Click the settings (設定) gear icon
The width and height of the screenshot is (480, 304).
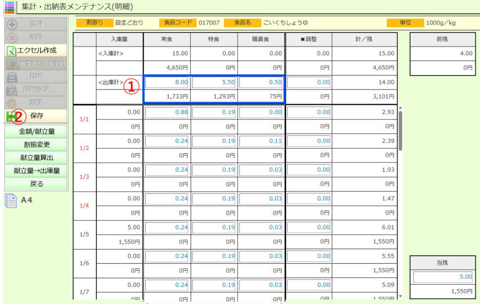[12, 102]
